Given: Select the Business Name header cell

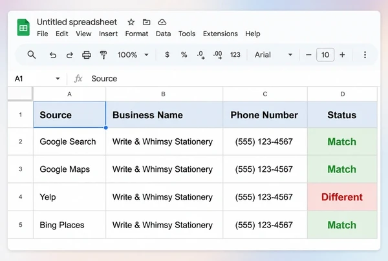Looking at the screenshot, I should [164, 115].
